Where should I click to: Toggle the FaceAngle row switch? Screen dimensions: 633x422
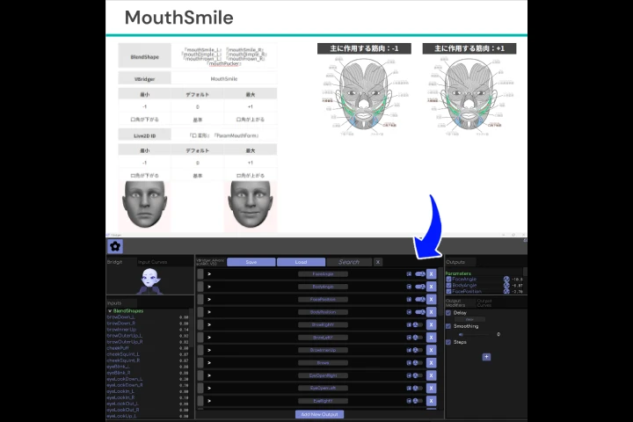point(419,274)
